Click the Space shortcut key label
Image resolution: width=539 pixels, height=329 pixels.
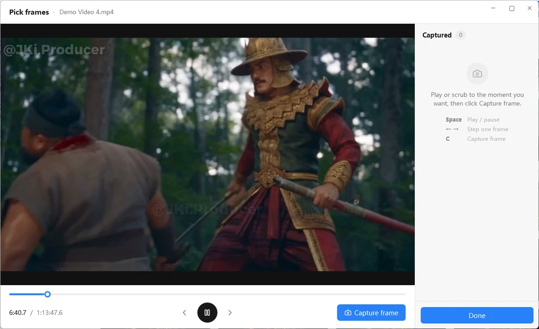[454, 120]
